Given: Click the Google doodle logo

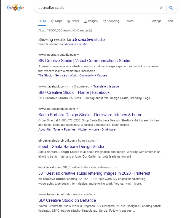Looking at the screenshot, I should [15, 8].
